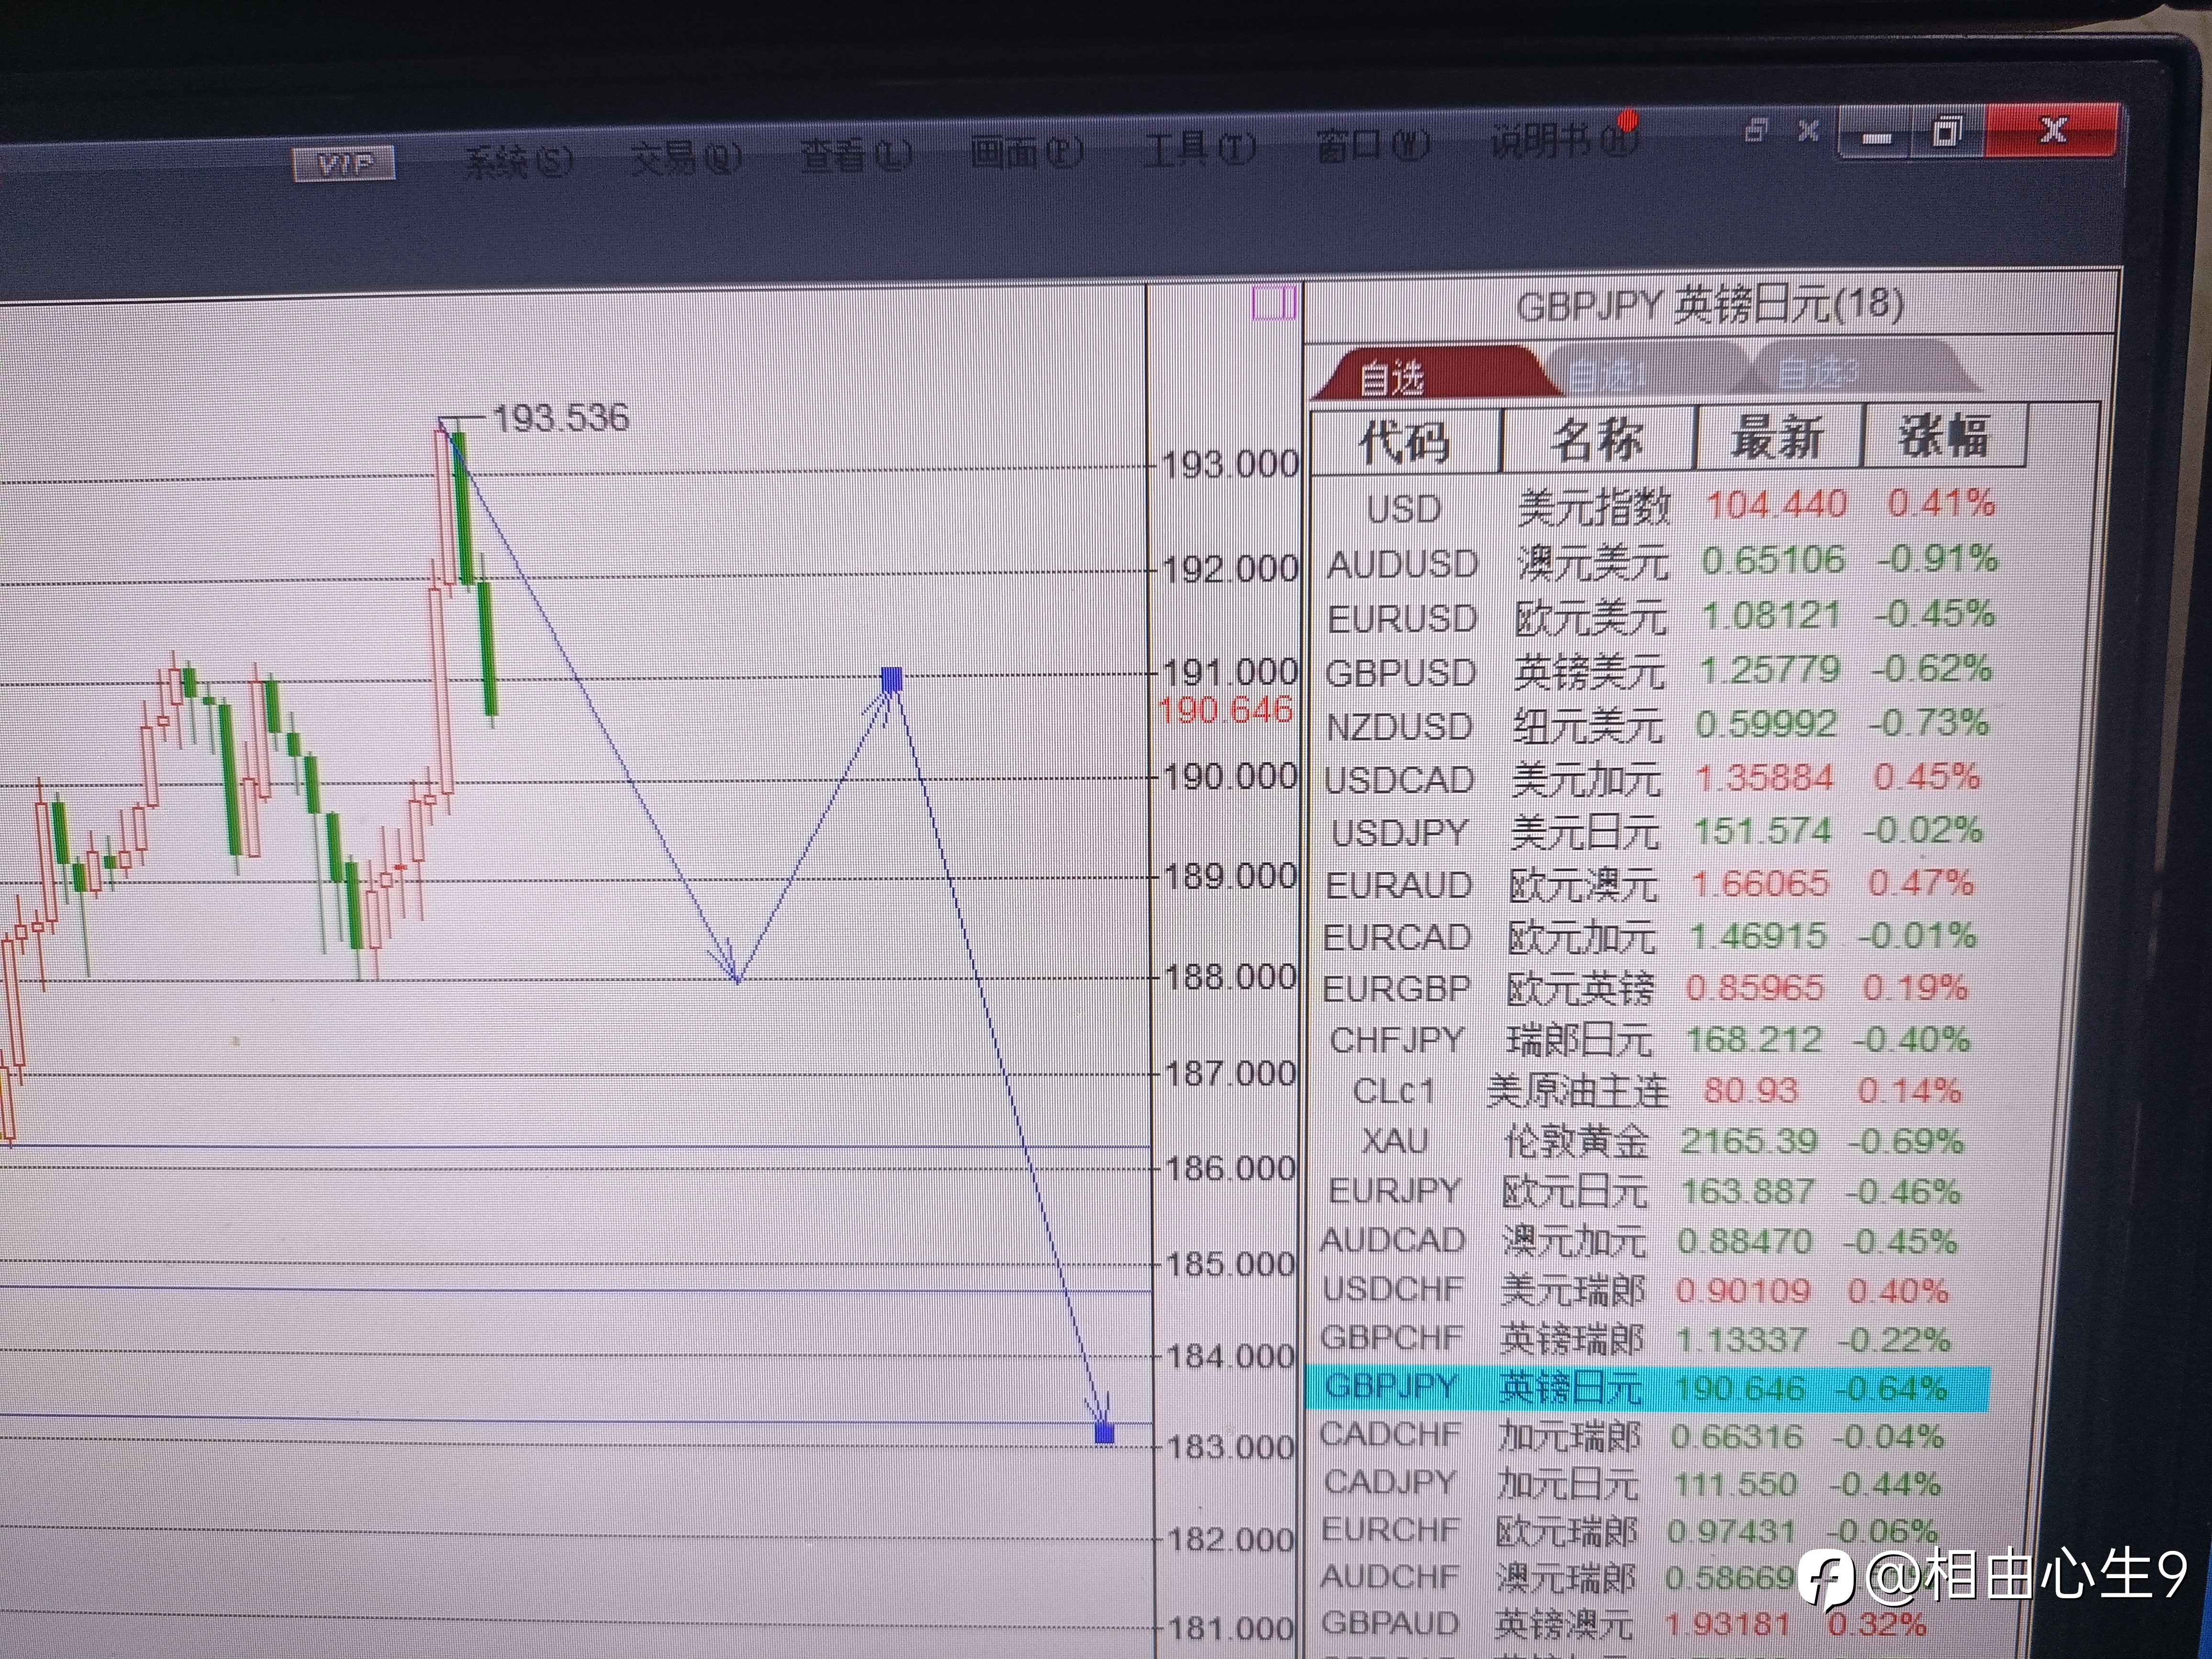
Task: Open the 交易(Q) menu
Action: tap(686, 157)
